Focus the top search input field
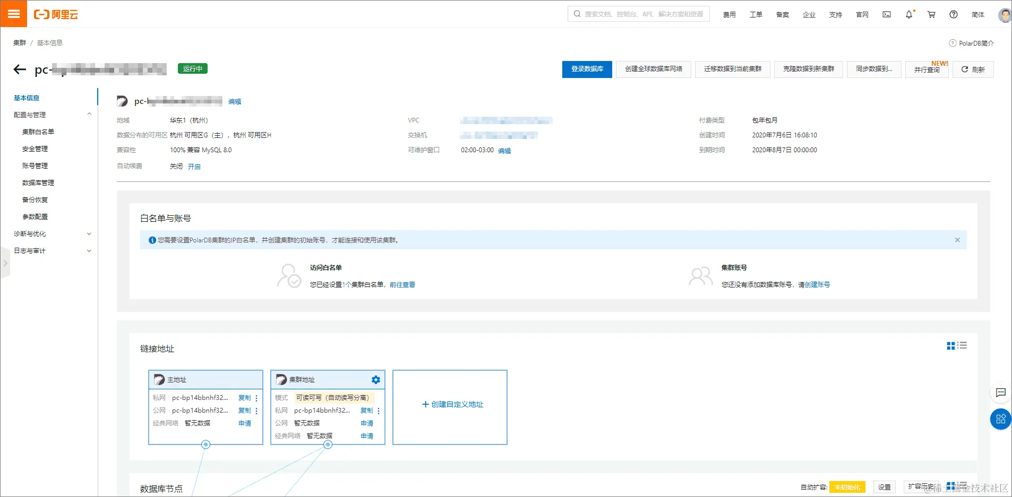This screenshot has height=497, width=1012. coord(639,14)
